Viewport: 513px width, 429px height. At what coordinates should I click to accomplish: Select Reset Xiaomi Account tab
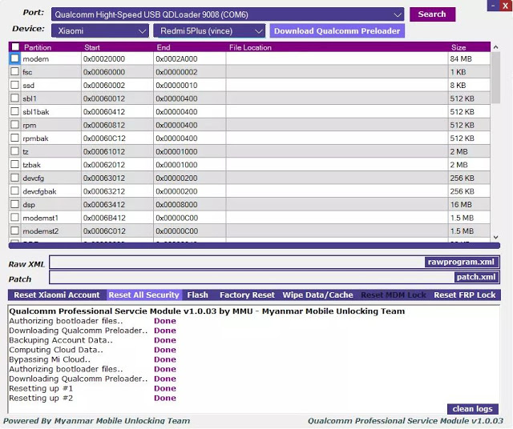pos(57,295)
